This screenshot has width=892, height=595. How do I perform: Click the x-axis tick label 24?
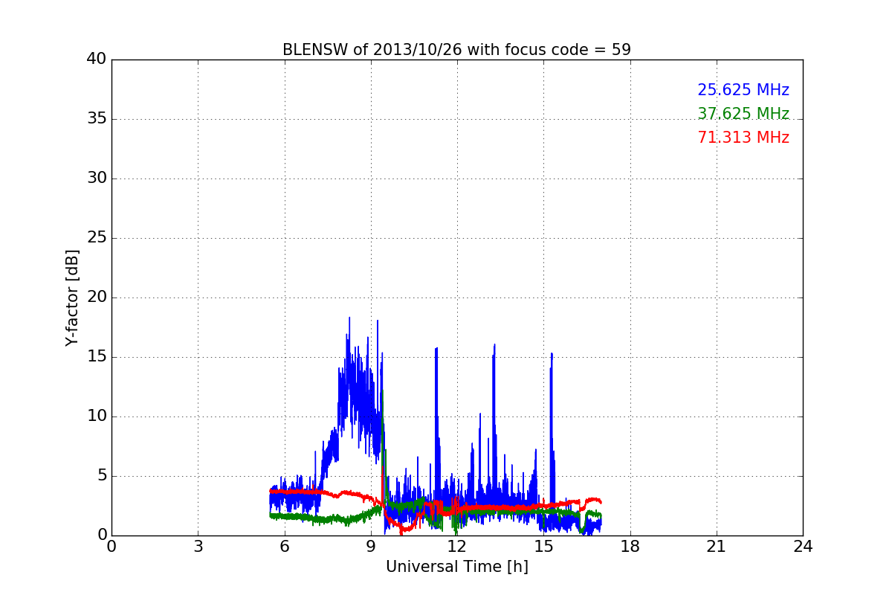[x=803, y=547]
